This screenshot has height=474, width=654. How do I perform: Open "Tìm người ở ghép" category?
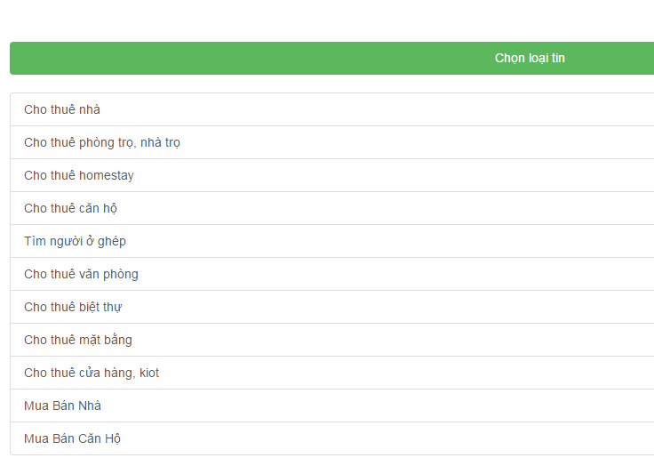click(x=76, y=241)
